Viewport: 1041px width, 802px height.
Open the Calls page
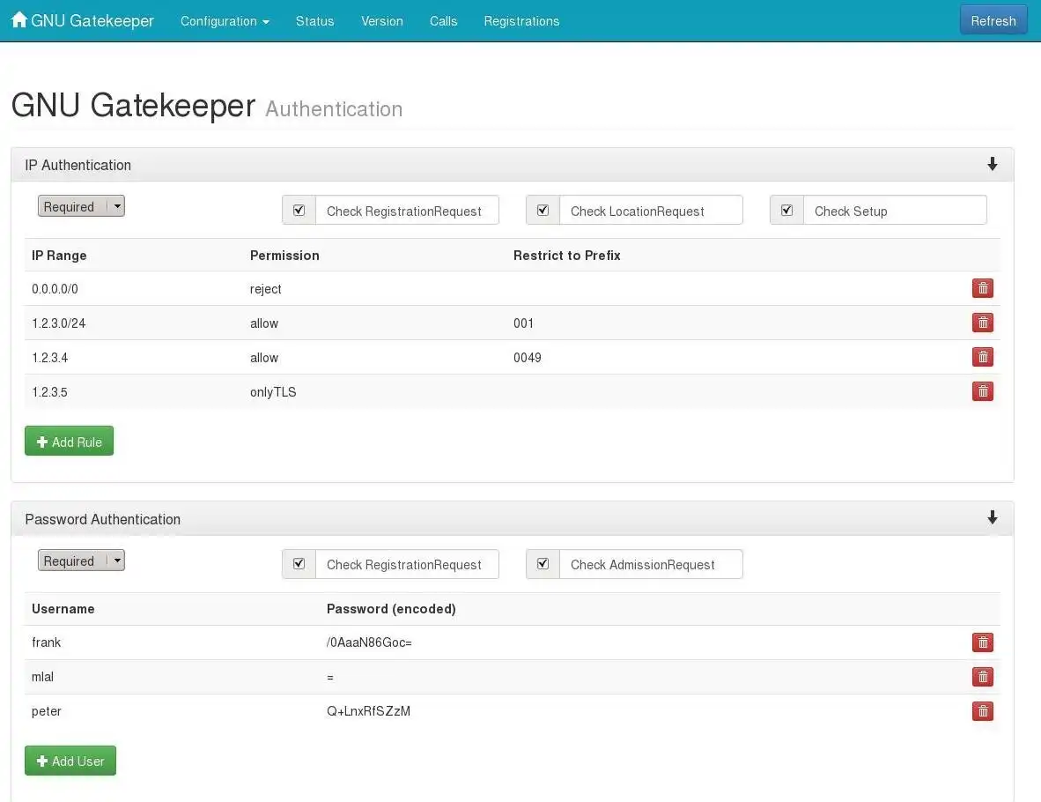tap(444, 21)
